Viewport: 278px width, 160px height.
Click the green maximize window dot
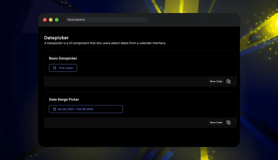[x=57, y=20]
